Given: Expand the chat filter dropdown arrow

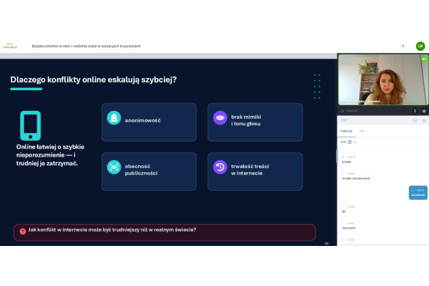Looking at the screenshot, I should pos(355,142).
